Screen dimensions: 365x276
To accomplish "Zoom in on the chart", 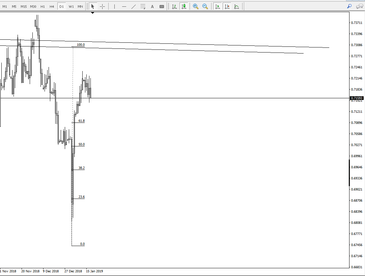I will point(196,6).
